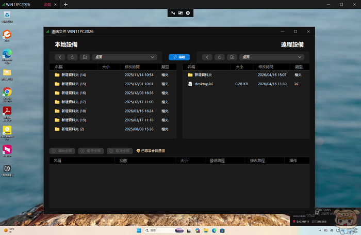Select the remote desktop.ini file

coord(204,84)
